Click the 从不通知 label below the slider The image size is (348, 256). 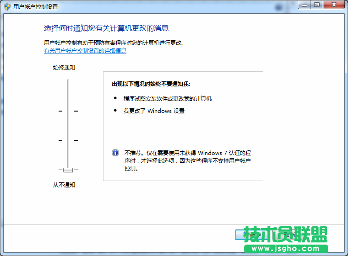[x=64, y=185]
